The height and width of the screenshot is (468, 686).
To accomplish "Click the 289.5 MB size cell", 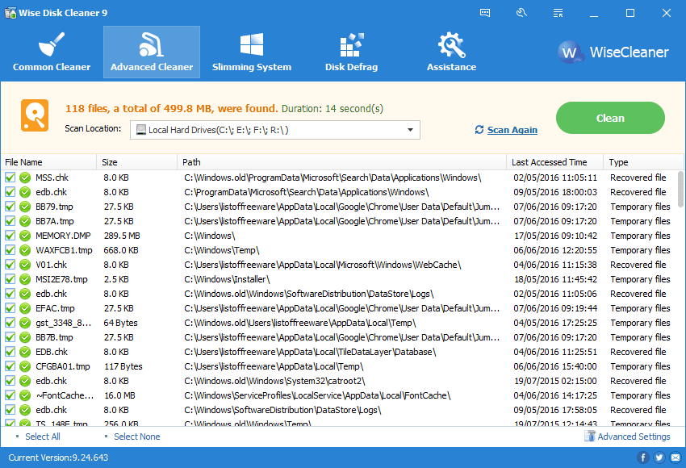I will 122,236.
